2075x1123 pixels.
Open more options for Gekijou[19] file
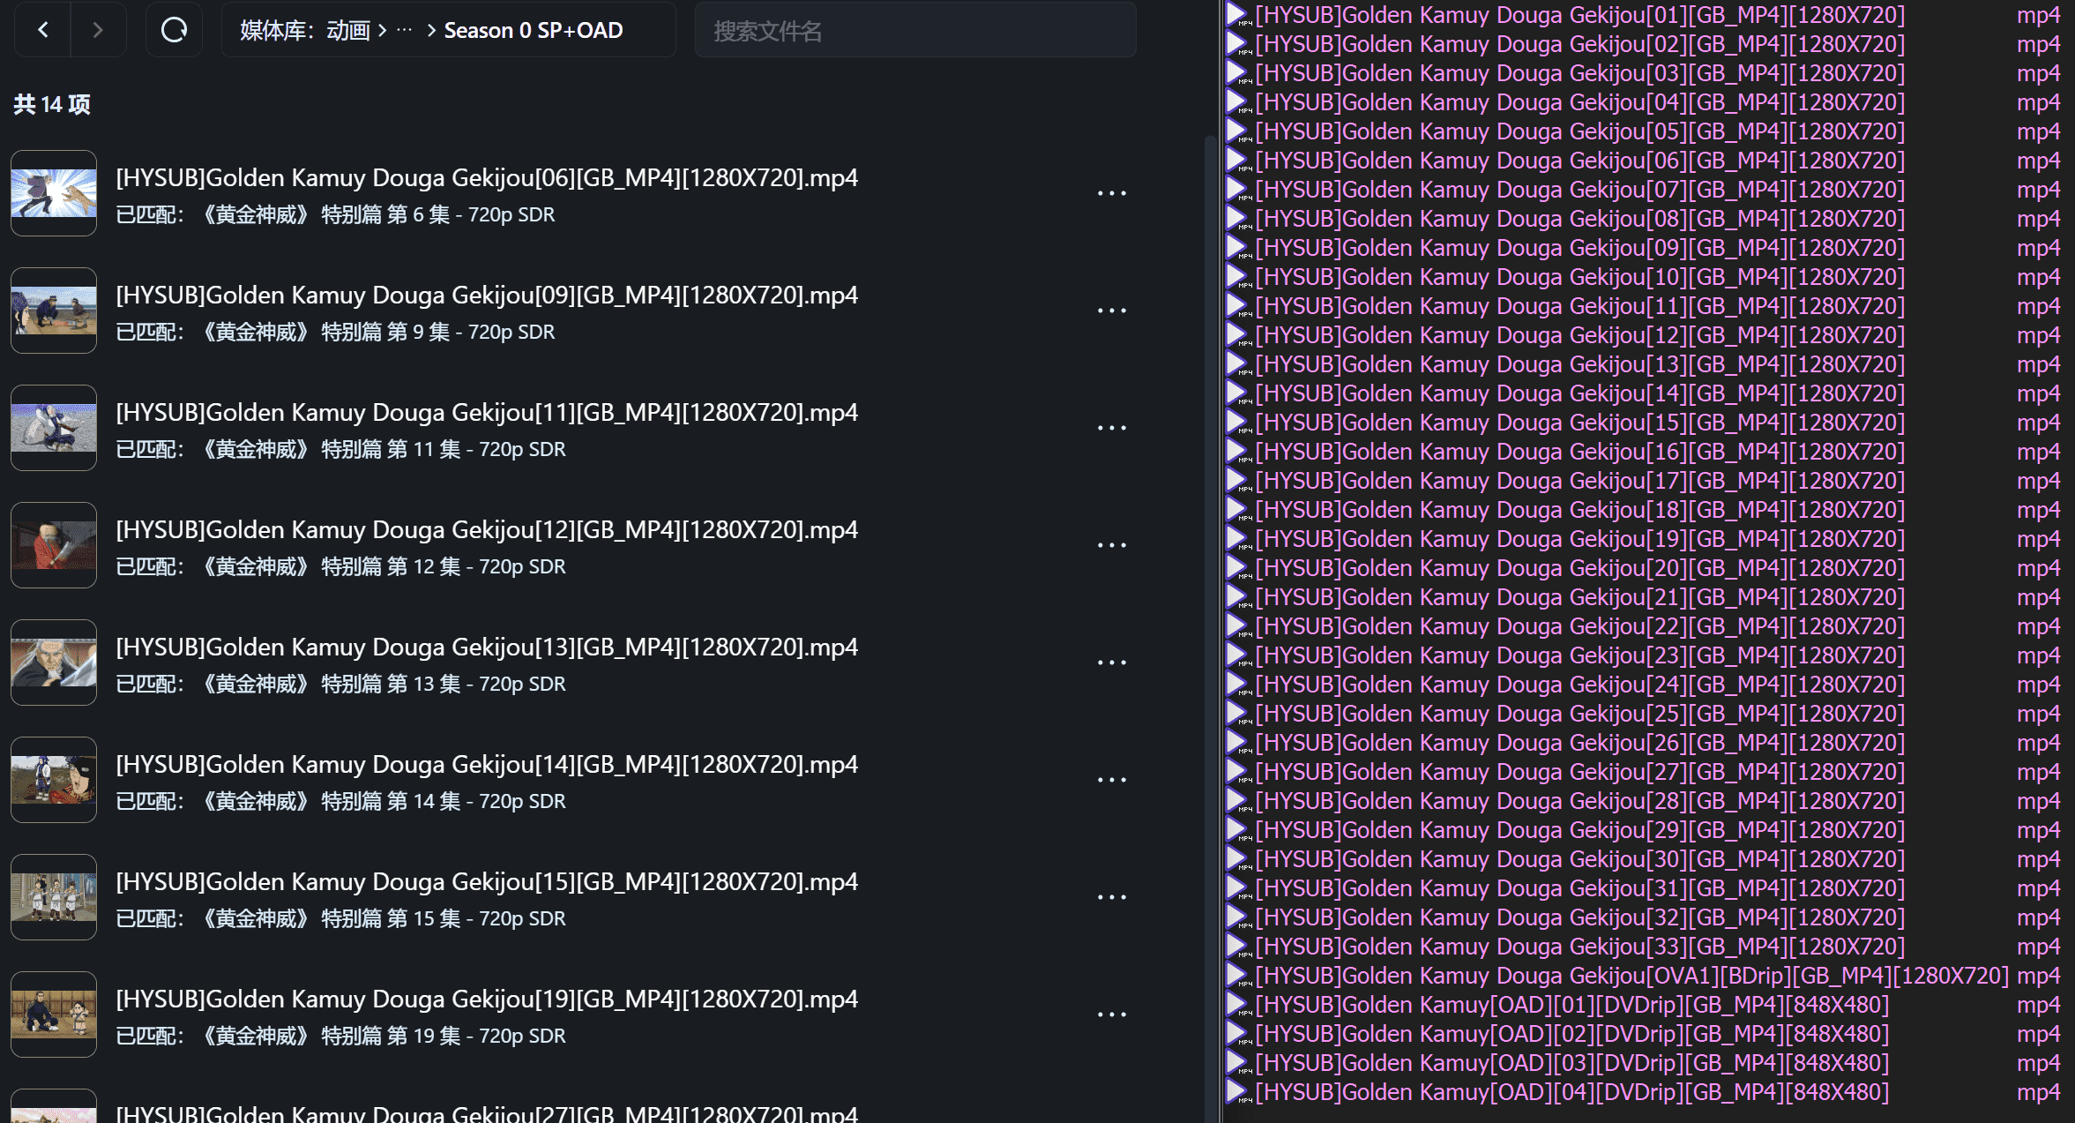(x=1111, y=1014)
